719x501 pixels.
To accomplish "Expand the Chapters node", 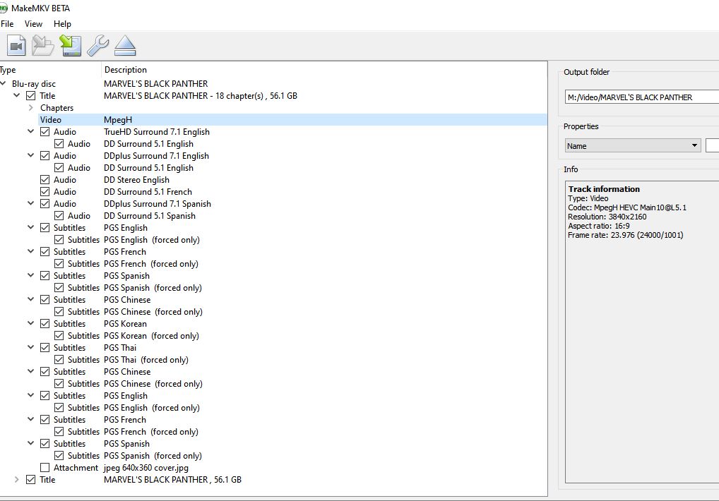I will point(30,108).
